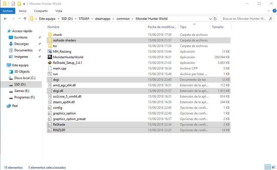The width and height of the screenshot is (277, 170).
Task: Expand breadcrumb chevron after steamapps
Action: [114, 19]
